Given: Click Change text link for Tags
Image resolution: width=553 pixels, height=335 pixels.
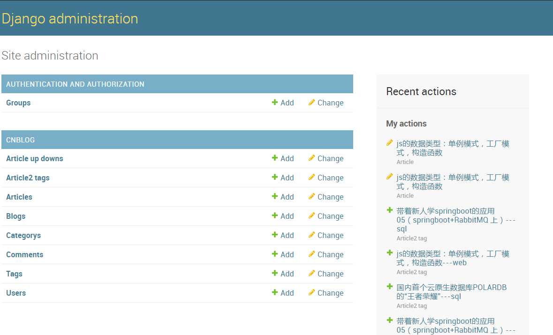Looking at the screenshot, I should coord(330,274).
